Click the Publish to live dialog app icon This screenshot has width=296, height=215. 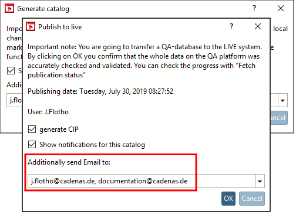tap(31, 26)
